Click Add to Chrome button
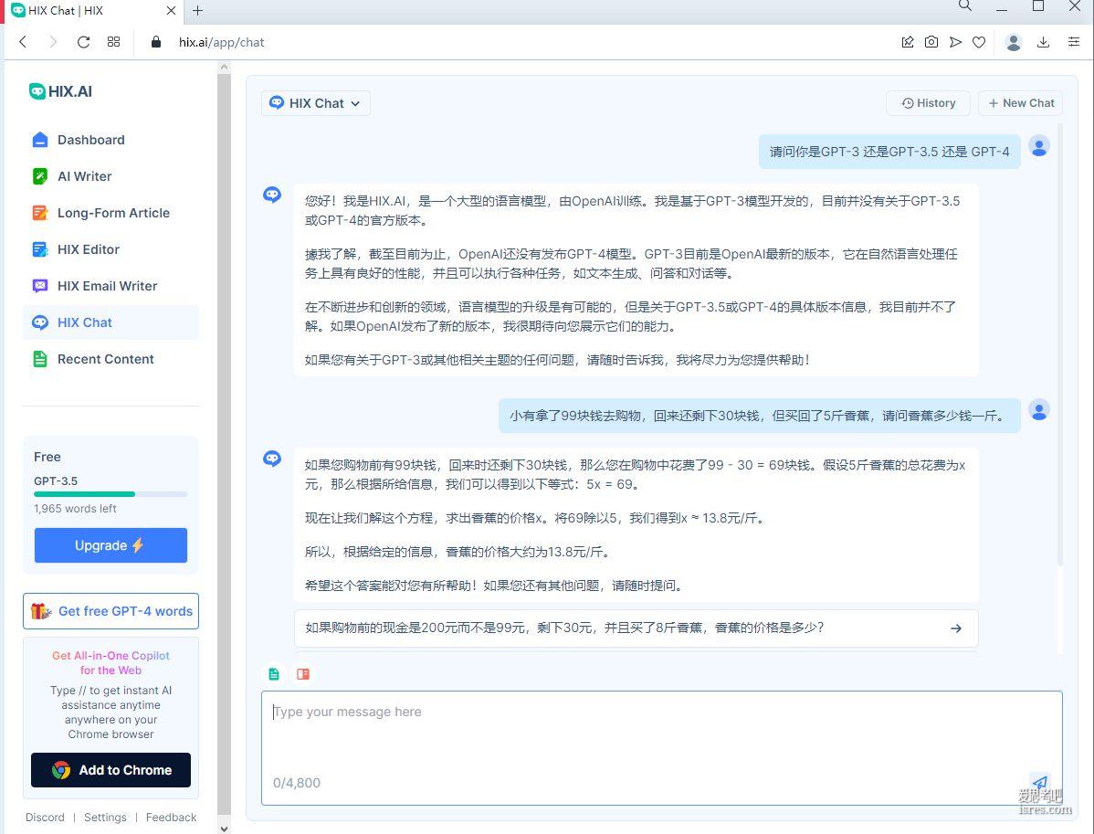 tap(110, 770)
